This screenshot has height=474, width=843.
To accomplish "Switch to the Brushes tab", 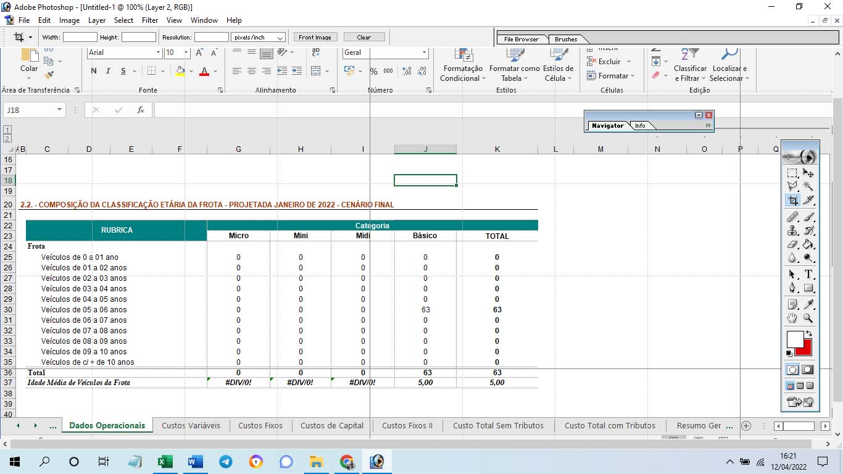I will (565, 39).
